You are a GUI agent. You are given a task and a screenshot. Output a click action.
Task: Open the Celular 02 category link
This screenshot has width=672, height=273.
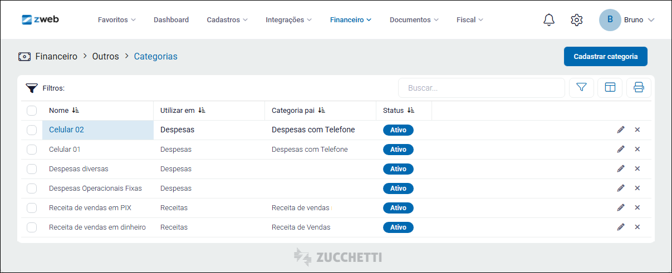66,130
